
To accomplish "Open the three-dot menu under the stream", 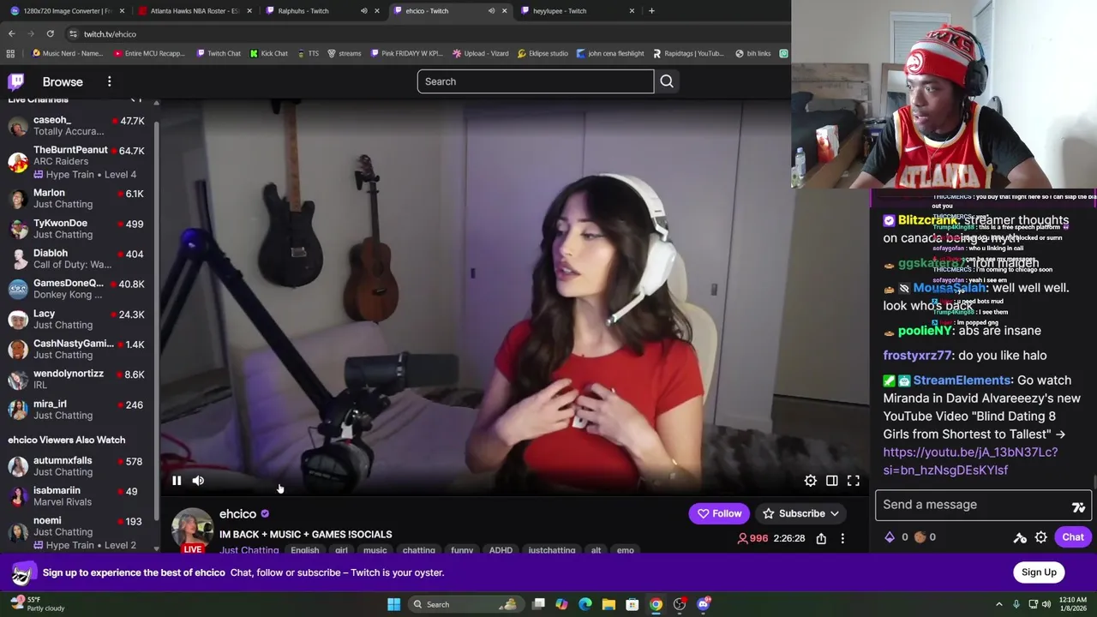I will coord(842,538).
